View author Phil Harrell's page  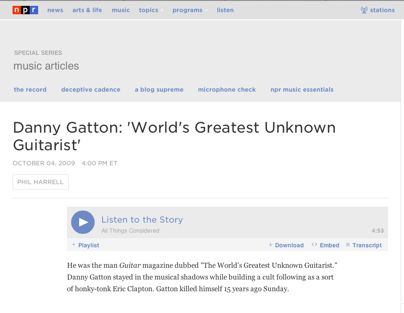pyautogui.click(x=41, y=182)
